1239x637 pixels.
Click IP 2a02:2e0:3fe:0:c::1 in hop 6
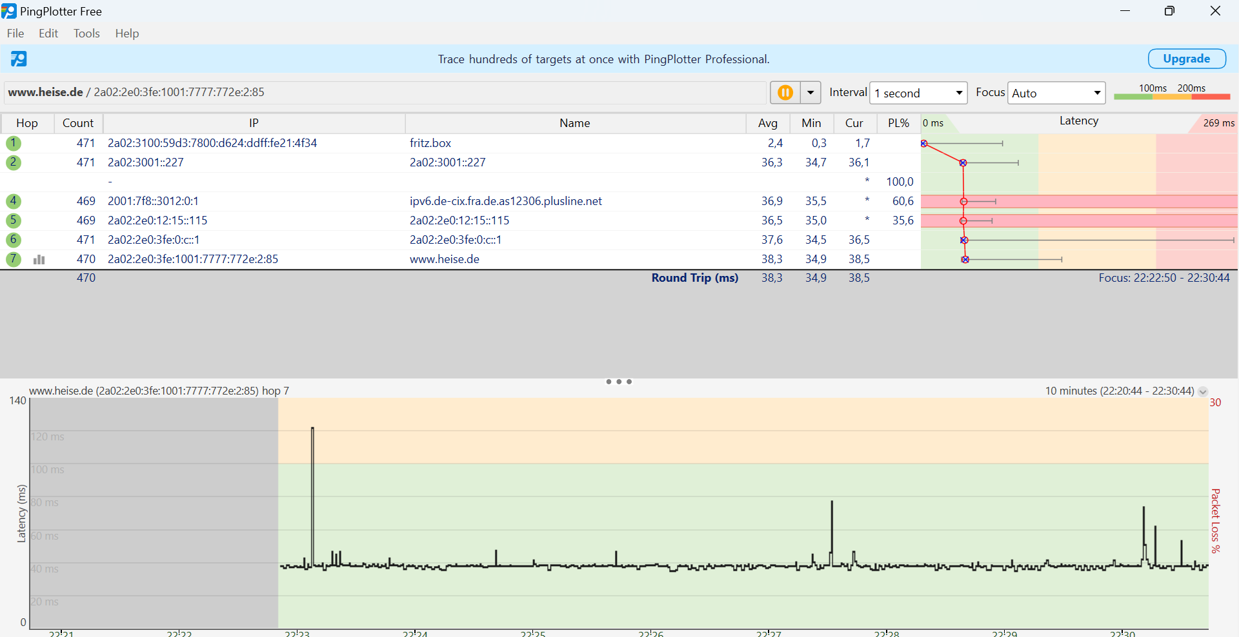click(x=154, y=240)
